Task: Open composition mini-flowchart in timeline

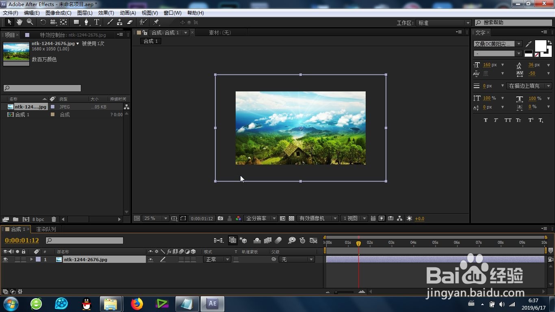Action: 219,240
